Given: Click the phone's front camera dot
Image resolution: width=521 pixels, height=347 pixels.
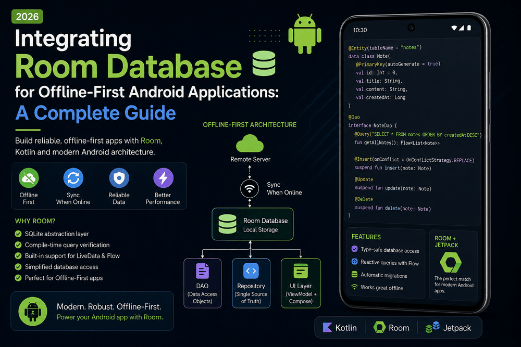Looking at the screenshot, I should coord(412,28).
